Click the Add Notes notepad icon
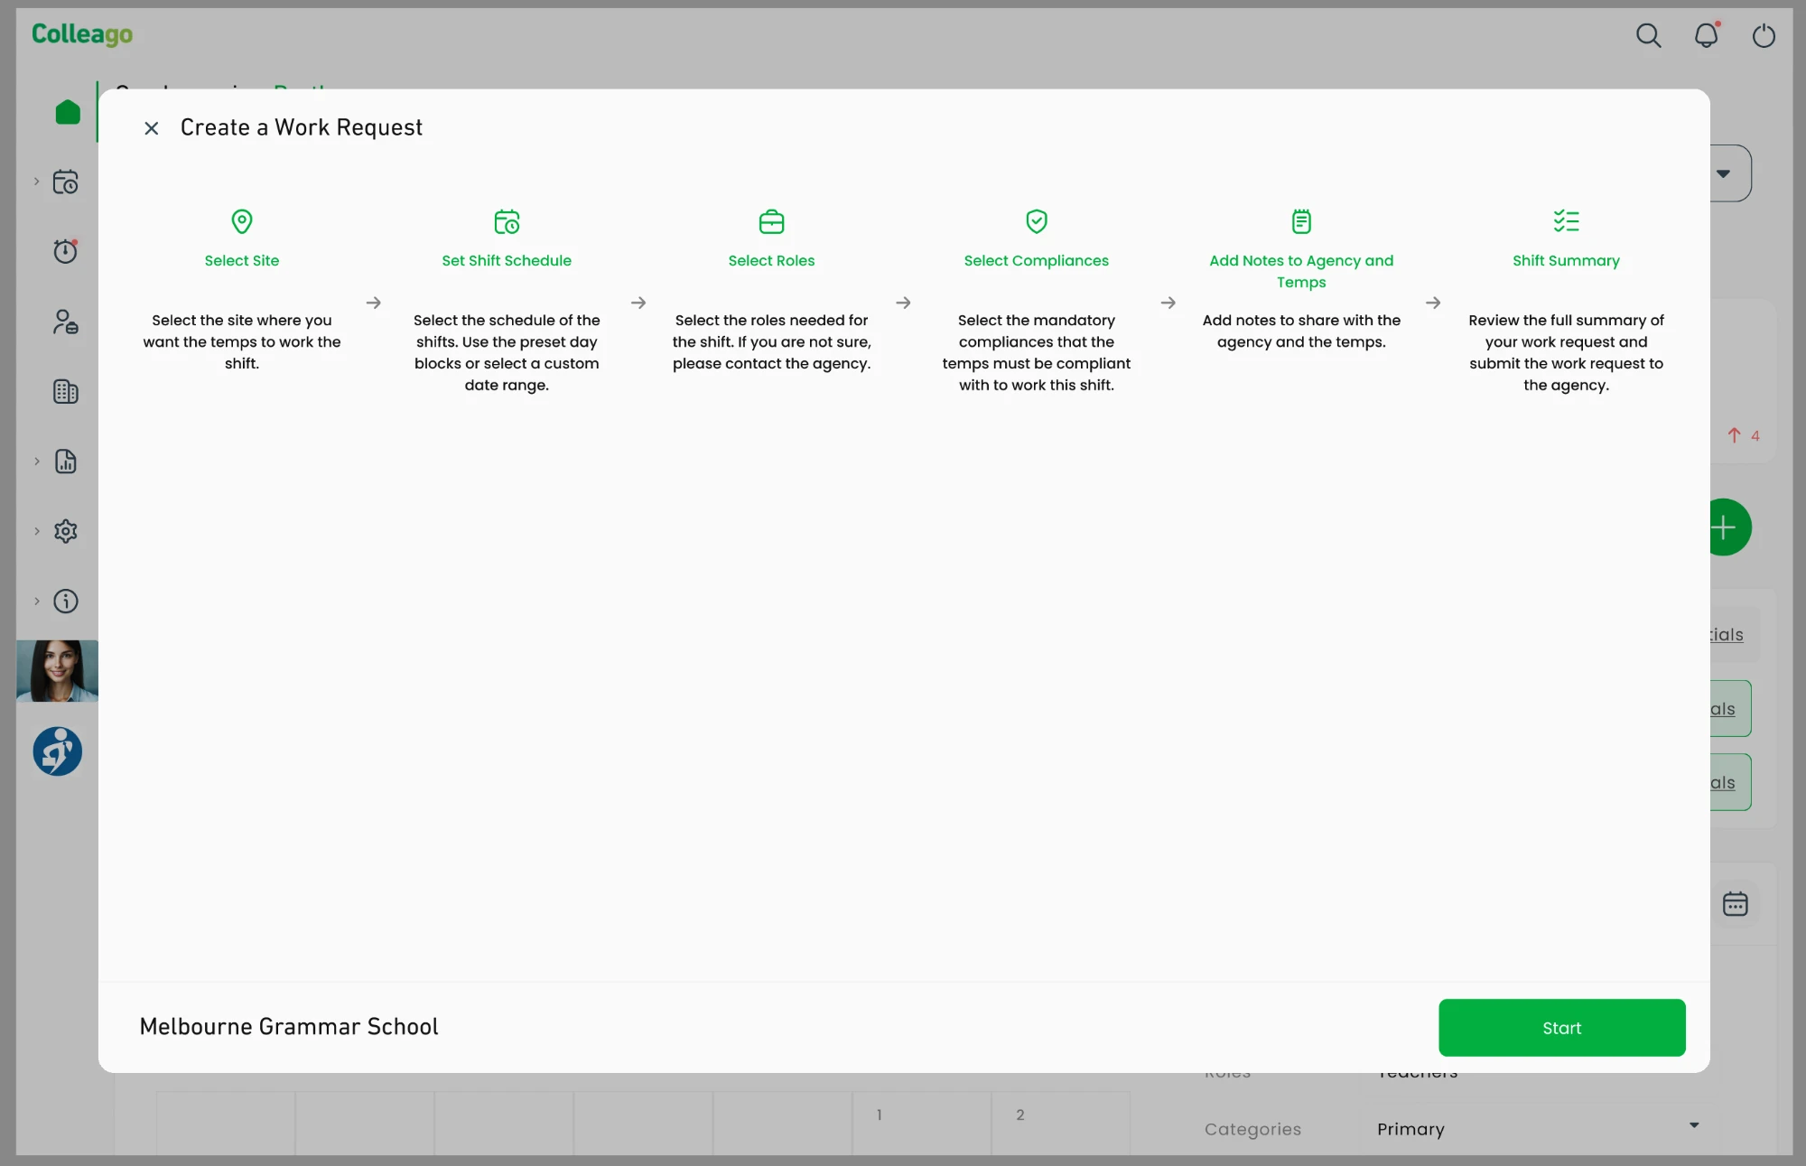1806x1166 pixels. [x=1301, y=221]
